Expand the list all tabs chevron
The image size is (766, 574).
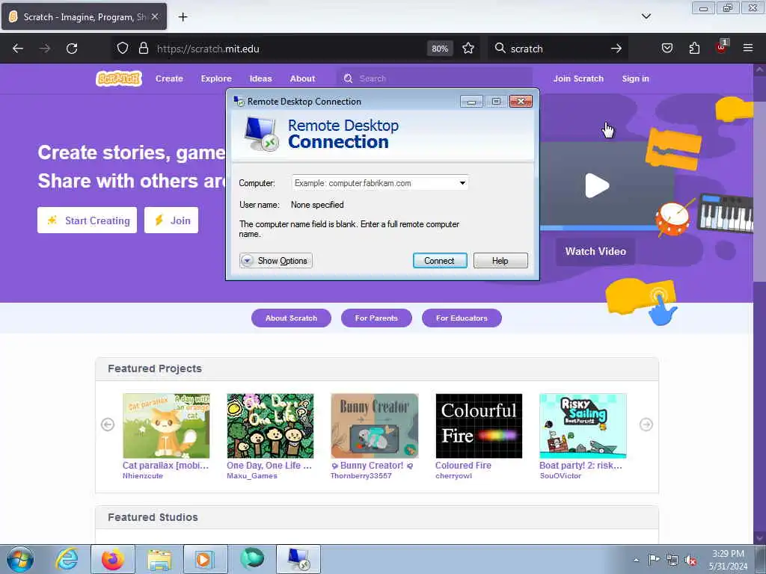pos(646,16)
